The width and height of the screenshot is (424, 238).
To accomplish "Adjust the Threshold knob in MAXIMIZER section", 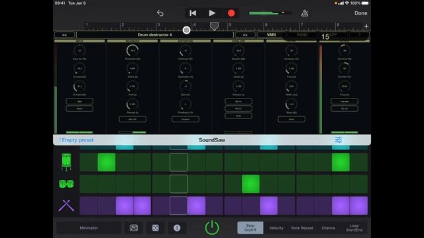I will point(132,50).
